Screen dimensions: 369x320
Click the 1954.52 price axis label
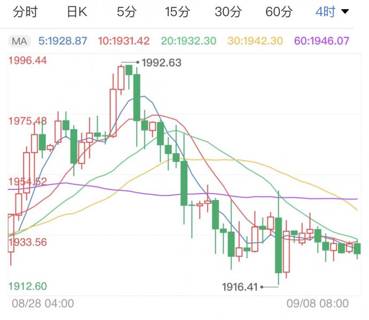[28, 181]
